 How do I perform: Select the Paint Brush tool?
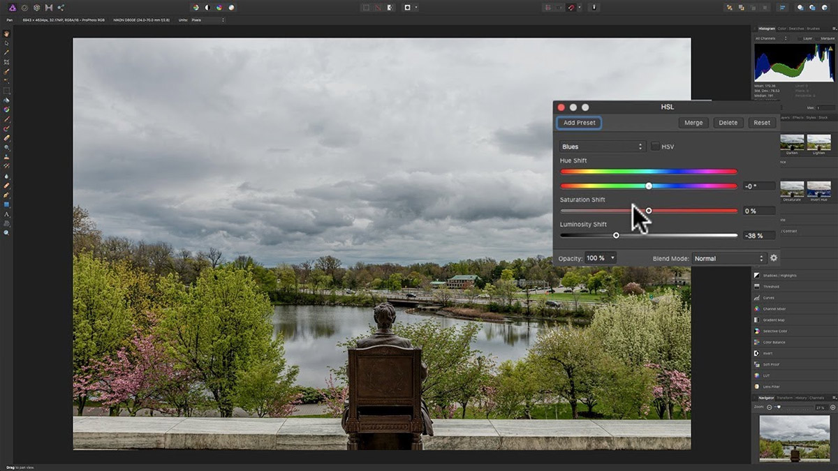[6, 119]
